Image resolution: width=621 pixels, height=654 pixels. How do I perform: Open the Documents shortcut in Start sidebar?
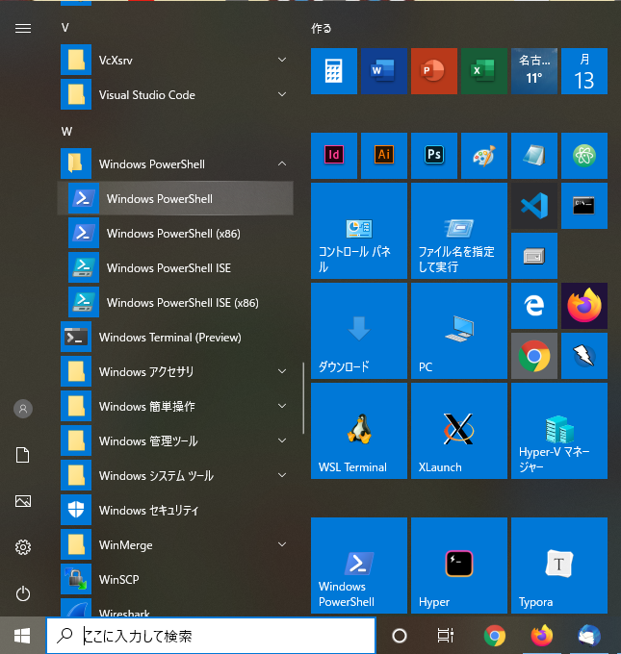click(x=23, y=455)
